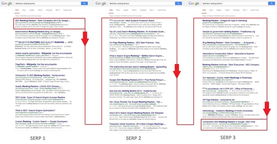This screenshot has width=277, height=144.
Task: Switch to News tab in SERP 1
Action: (x=24, y=10)
